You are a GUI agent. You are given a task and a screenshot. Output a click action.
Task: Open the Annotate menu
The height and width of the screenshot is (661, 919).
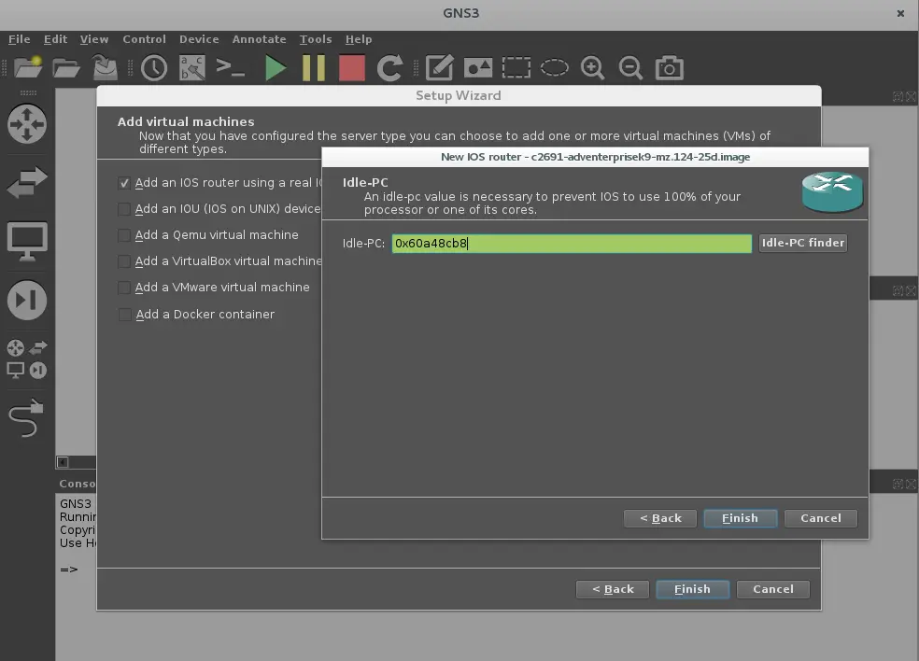pyautogui.click(x=259, y=39)
